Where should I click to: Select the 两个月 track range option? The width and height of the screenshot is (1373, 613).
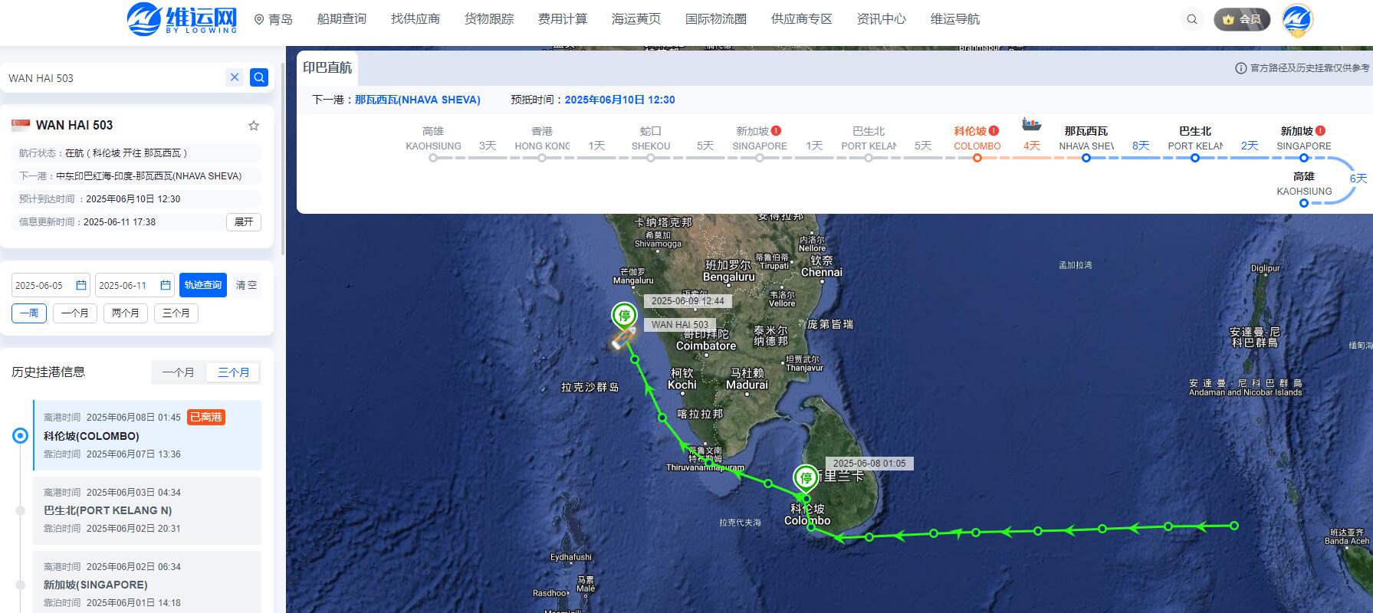pos(125,313)
